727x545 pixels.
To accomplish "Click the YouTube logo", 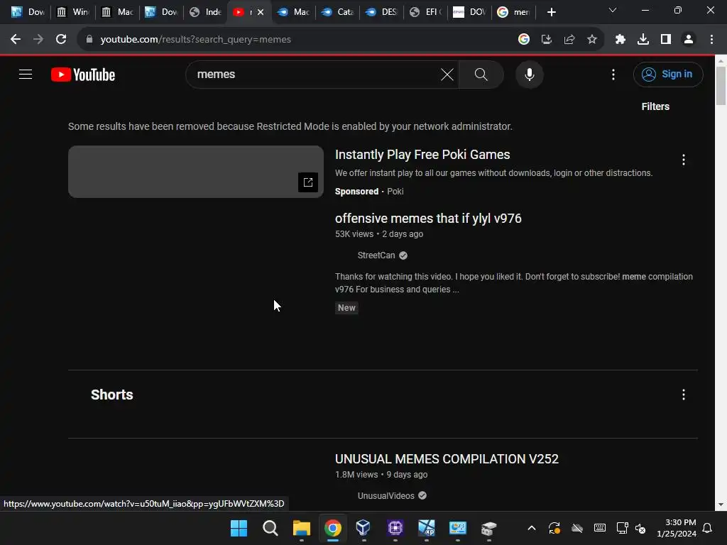I will click(x=83, y=75).
